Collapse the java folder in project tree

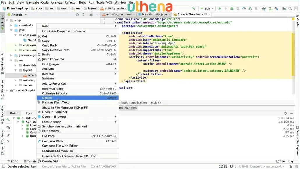point(11,30)
